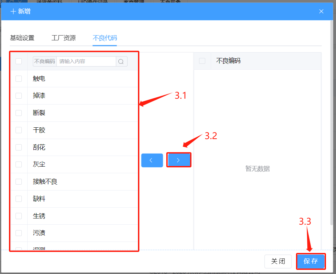Screen dimensions: 336x274
Task: Toggle select-all checkbox in left list header
Action: coord(19,61)
